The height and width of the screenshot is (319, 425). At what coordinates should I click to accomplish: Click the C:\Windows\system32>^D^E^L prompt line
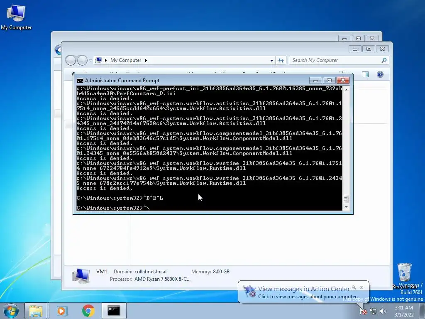click(120, 198)
